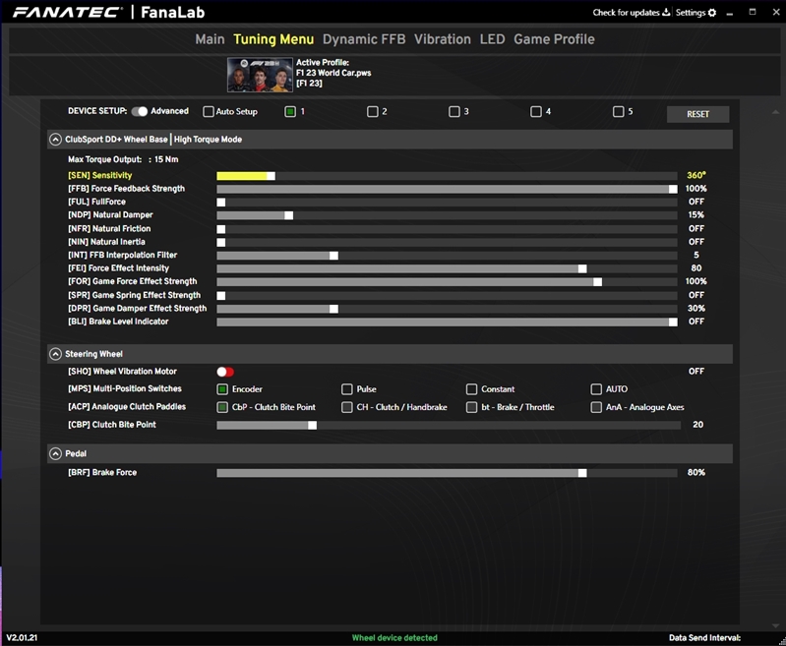Screen dimensions: 786x646
Task: Select setup slot 3 checkbox
Action: point(454,112)
